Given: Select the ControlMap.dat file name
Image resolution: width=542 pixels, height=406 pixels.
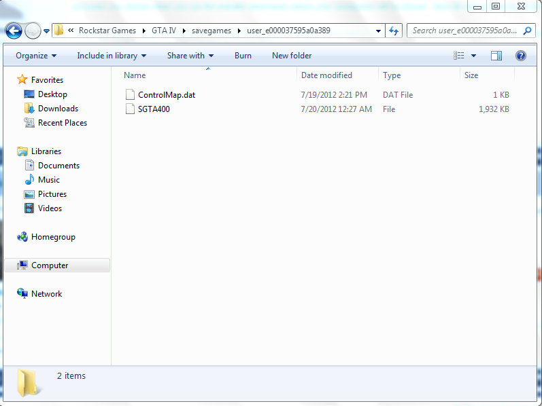Looking at the screenshot, I should (167, 95).
